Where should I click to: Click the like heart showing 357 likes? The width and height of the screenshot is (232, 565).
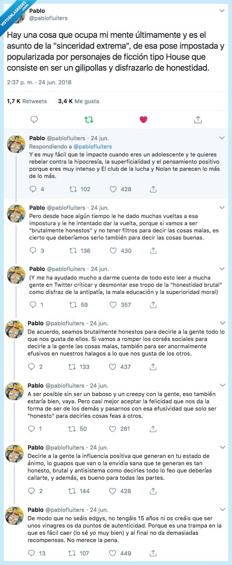[x=112, y=305]
